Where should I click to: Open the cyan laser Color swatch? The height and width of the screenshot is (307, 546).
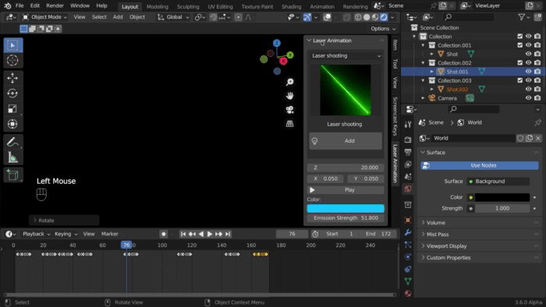click(x=346, y=208)
